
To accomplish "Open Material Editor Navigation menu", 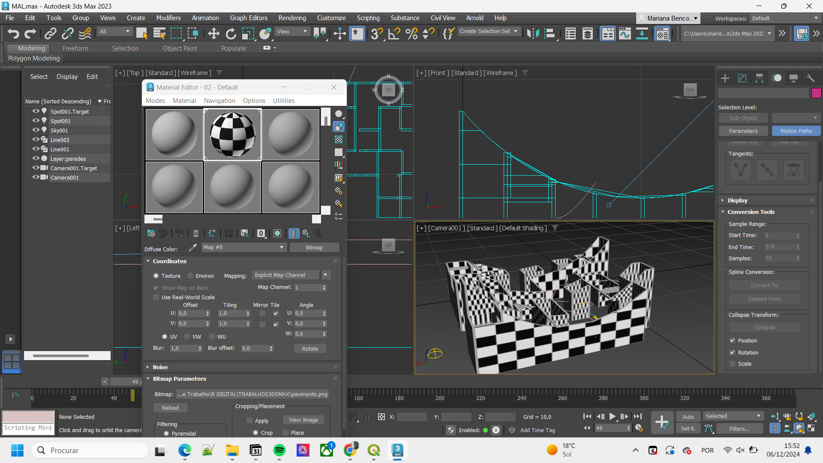I will (219, 100).
